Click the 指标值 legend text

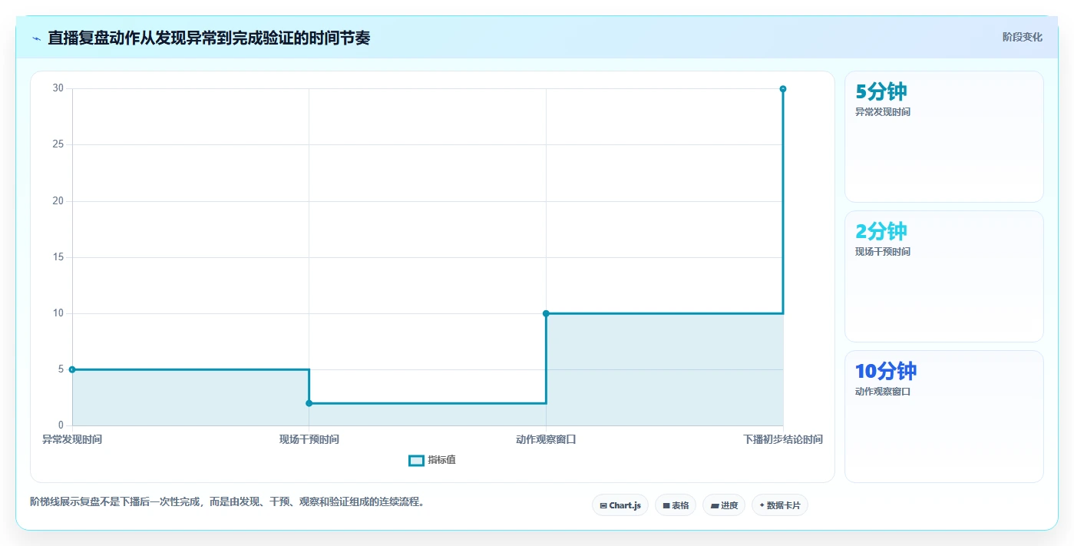click(x=441, y=460)
